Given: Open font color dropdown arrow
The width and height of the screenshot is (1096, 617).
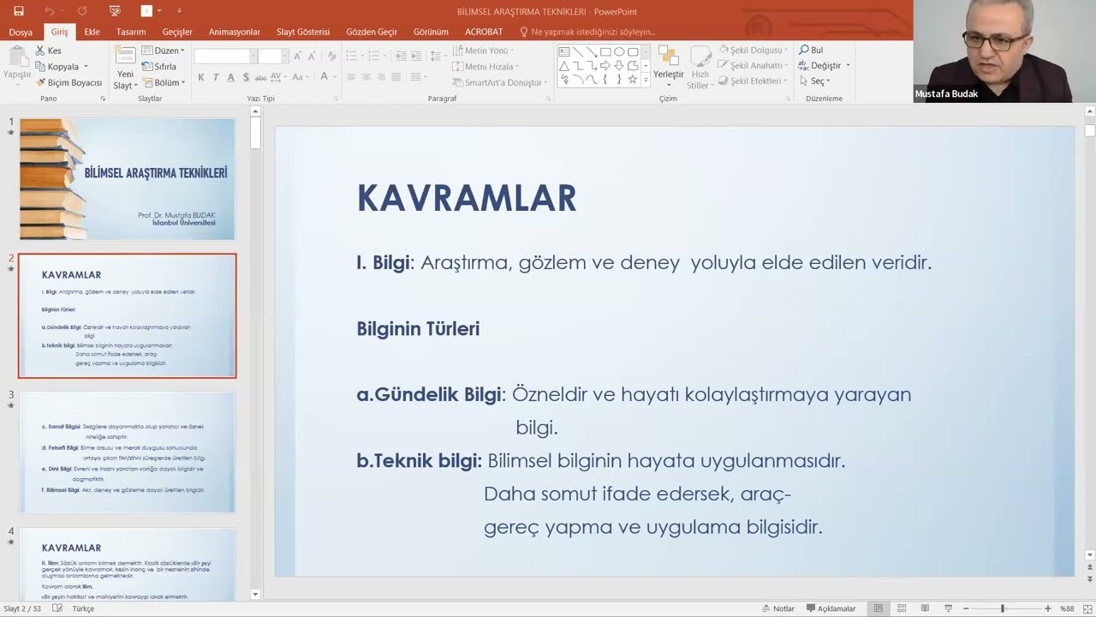Looking at the screenshot, I should (335, 77).
